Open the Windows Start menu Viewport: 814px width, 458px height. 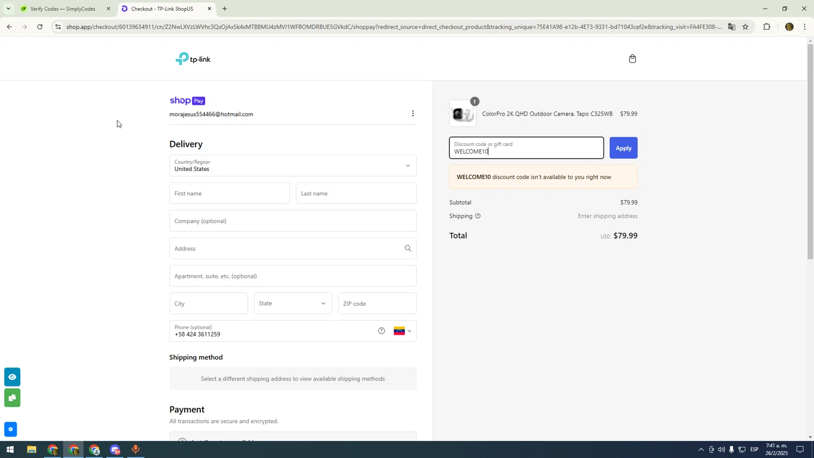click(x=10, y=450)
